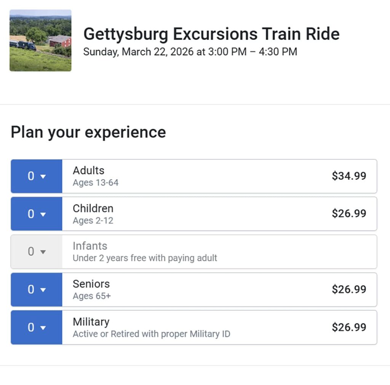Open the Seniors ticket quantity selector
The height and width of the screenshot is (385, 390).
click(36, 290)
